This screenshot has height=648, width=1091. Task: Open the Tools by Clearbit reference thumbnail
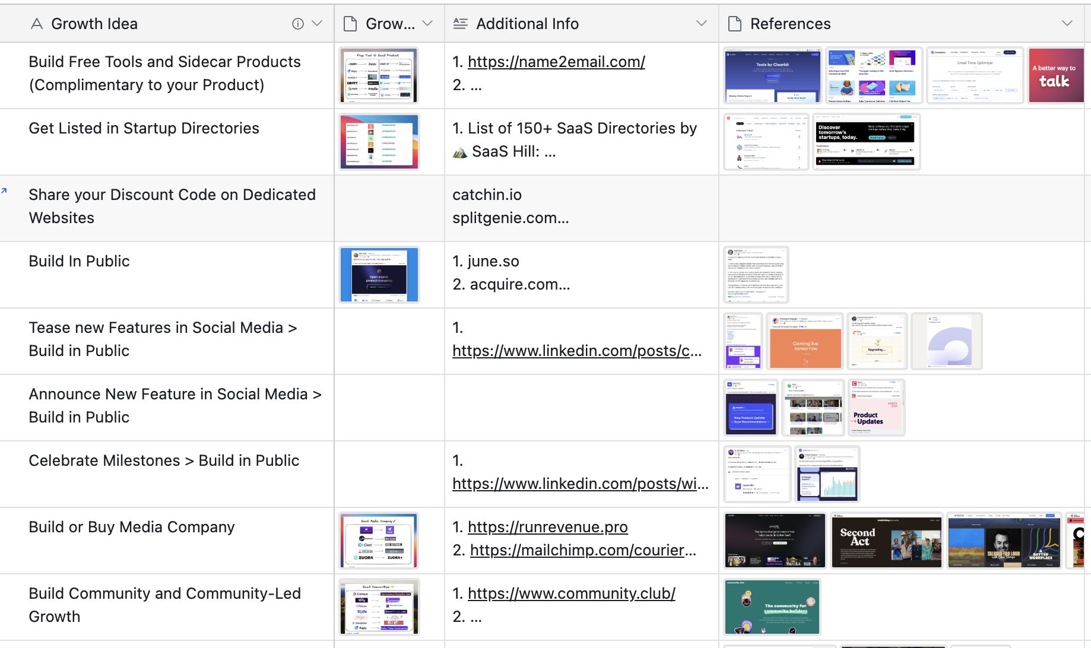click(x=772, y=75)
